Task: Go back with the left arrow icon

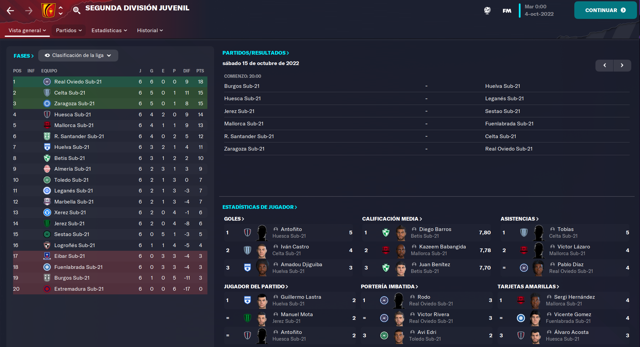Action: [x=10, y=11]
